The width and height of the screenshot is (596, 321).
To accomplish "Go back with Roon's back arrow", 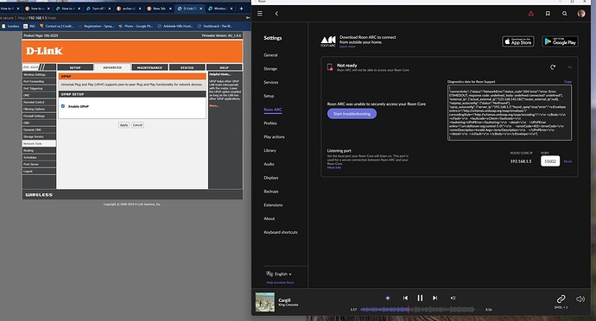I will click(x=276, y=14).
